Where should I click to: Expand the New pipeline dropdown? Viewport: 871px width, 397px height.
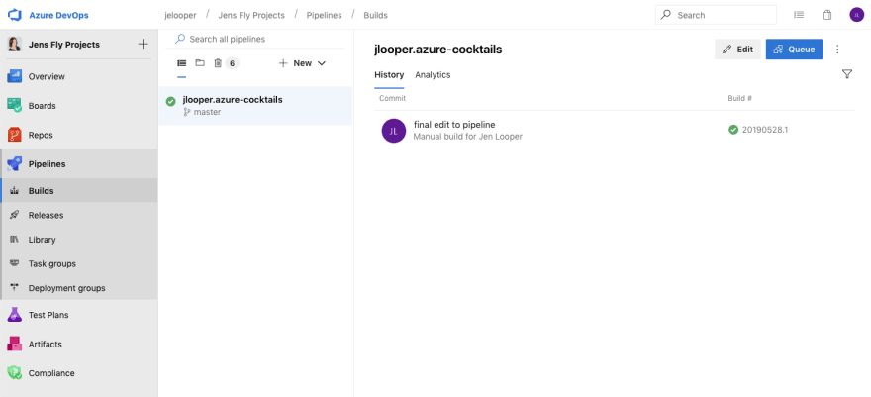pos(302,63)
